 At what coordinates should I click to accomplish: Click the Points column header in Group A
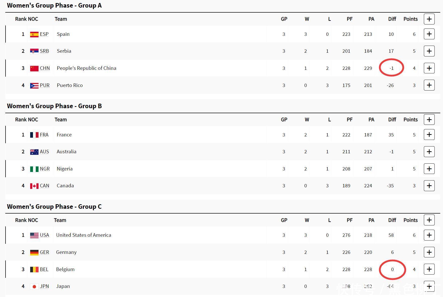[x=411, y=19]
